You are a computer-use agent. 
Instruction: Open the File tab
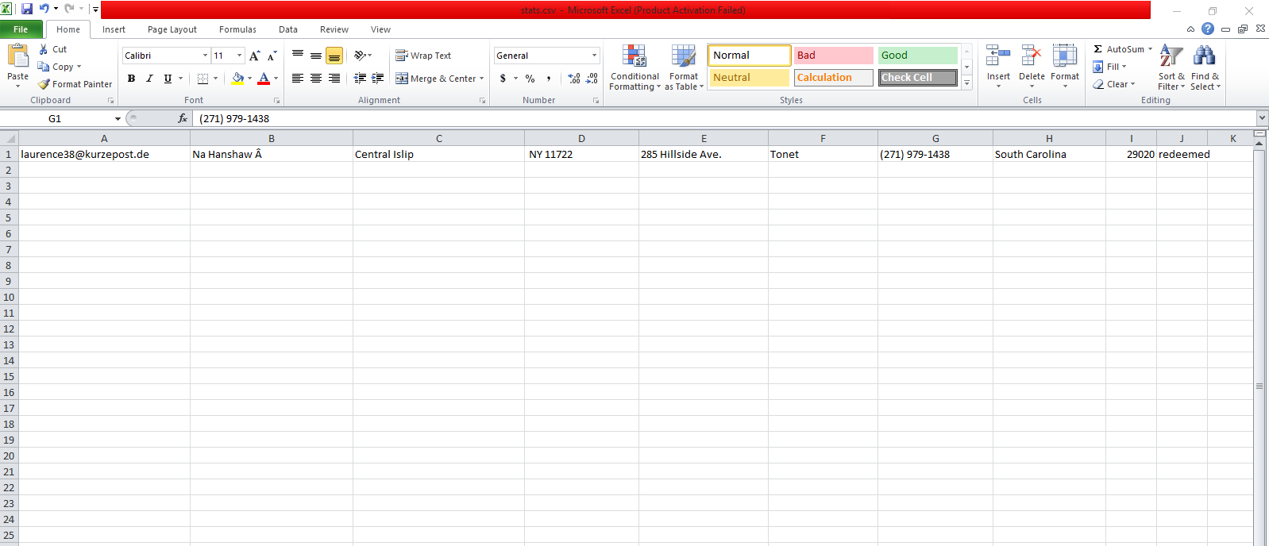coord(21,29)
